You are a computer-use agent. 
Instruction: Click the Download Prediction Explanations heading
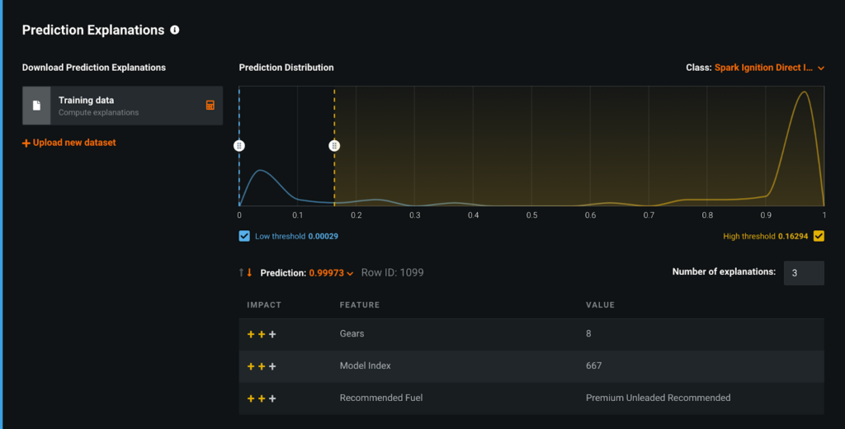[94, 68]
